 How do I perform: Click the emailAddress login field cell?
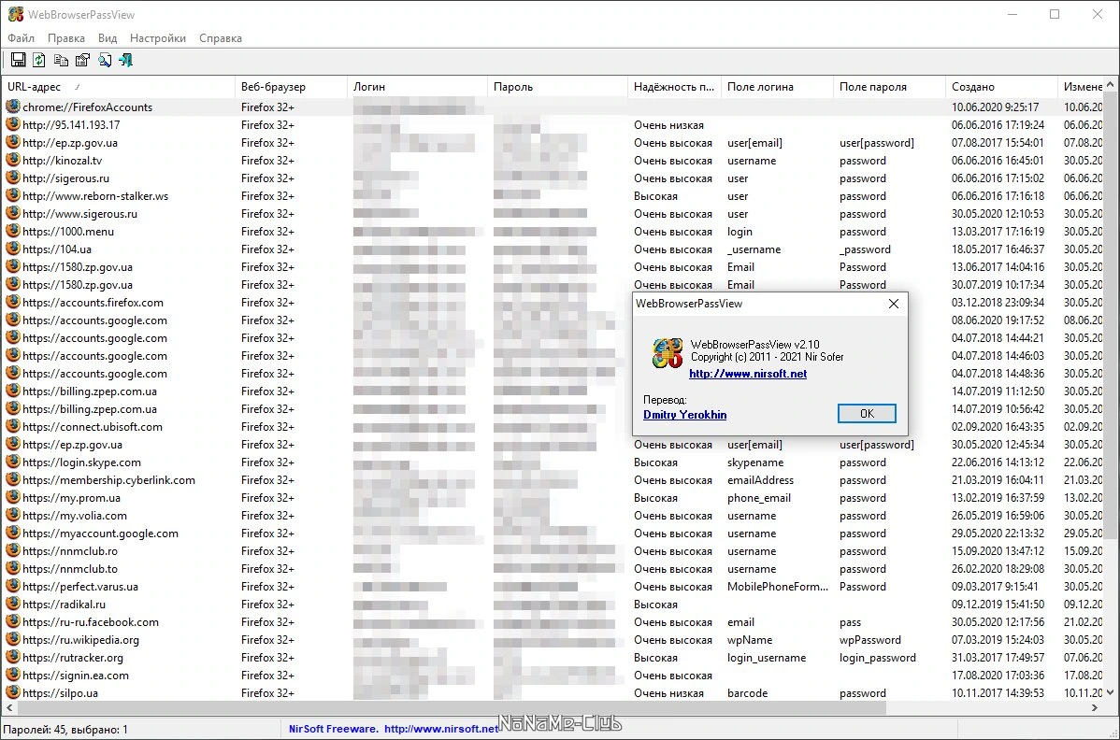pos(760,480)
